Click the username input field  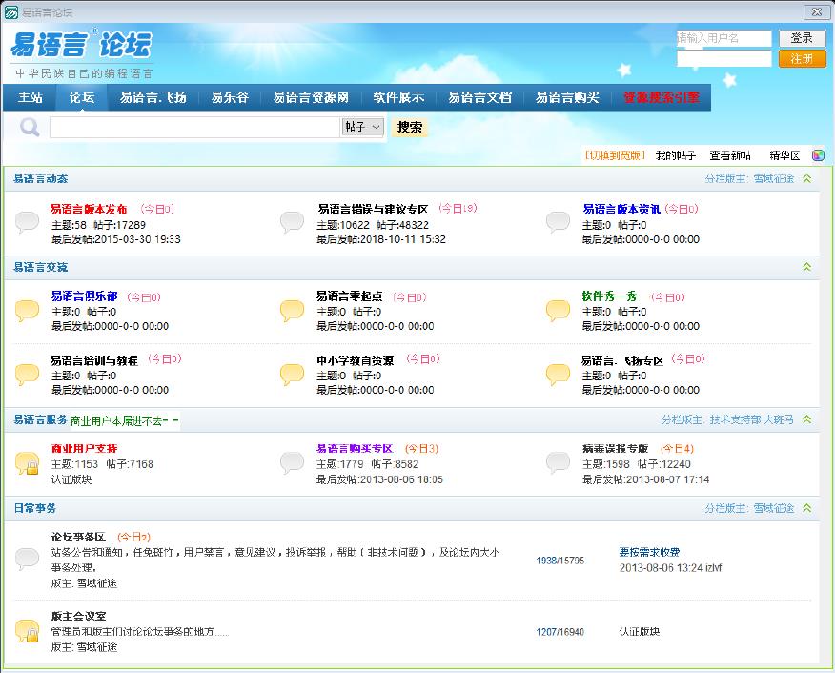[723, 38]
